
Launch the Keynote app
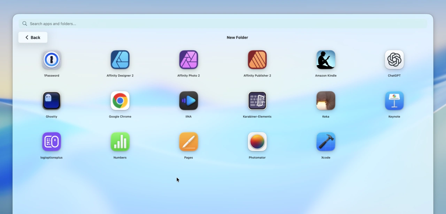[394, 101]
